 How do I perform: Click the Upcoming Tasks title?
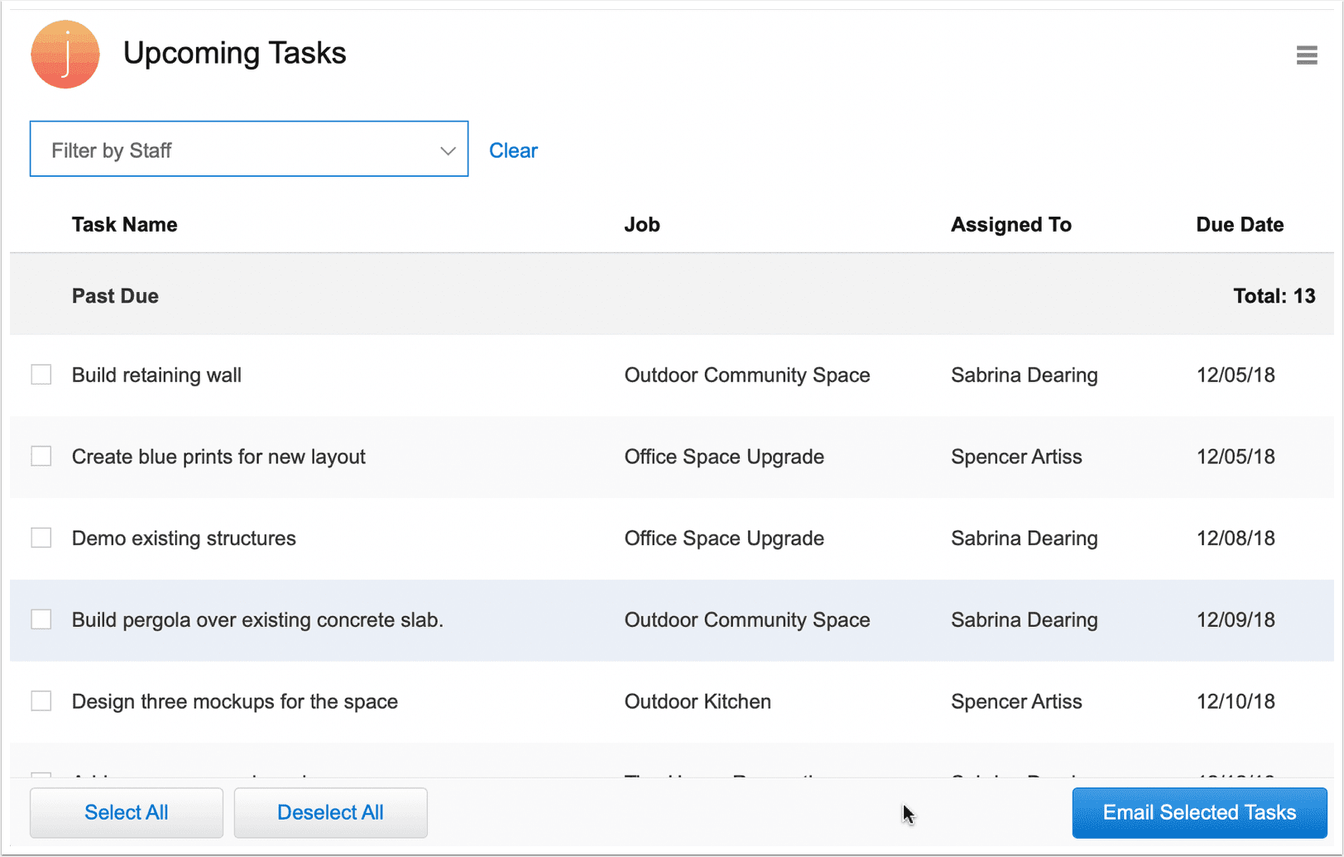tap(235, 53)
